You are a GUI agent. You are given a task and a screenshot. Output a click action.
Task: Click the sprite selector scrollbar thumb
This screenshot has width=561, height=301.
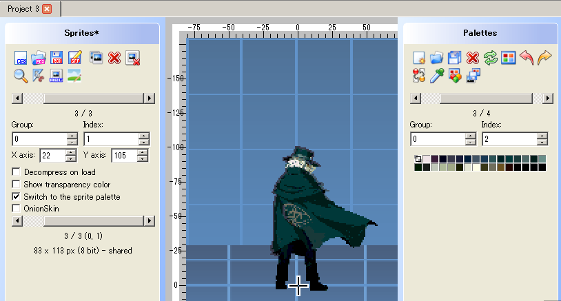coord(93,98)
